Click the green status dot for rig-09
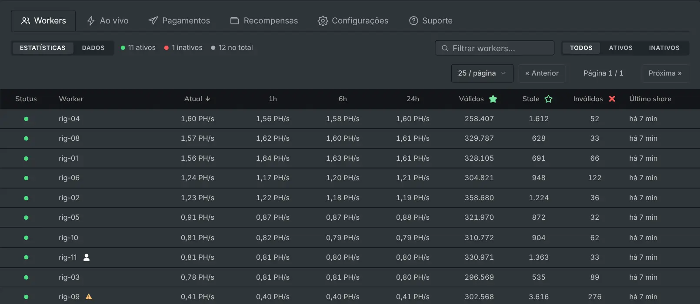Image resolution: width=700 pixels, height=304 pixels. click(x=26, y=297)
